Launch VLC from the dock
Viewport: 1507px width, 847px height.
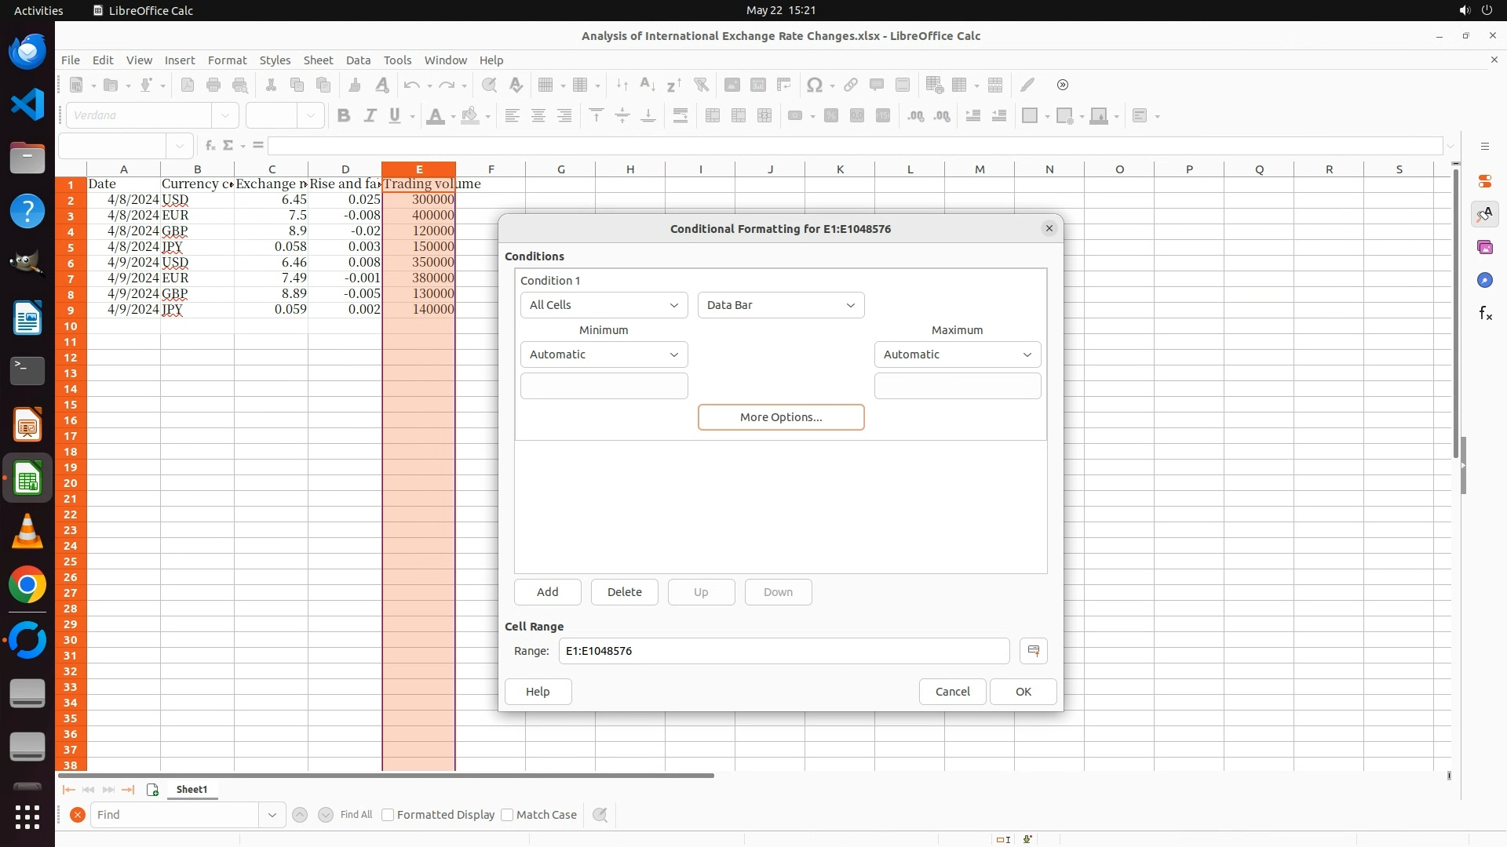click(x=27, y=532)
